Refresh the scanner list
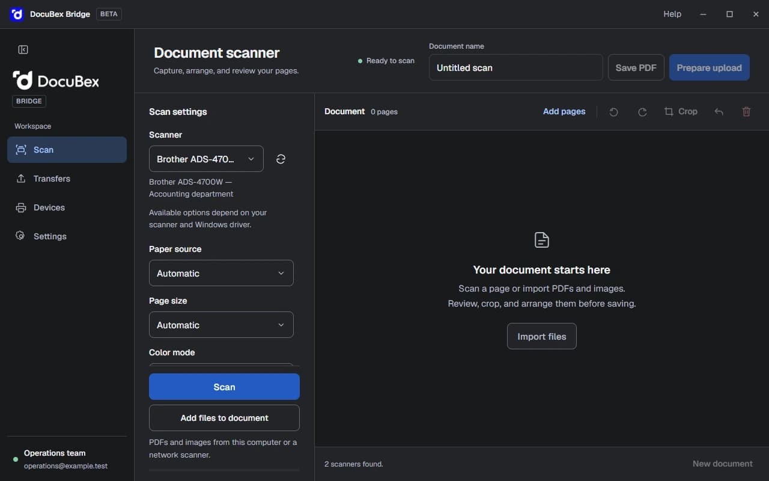 point(281,159)
